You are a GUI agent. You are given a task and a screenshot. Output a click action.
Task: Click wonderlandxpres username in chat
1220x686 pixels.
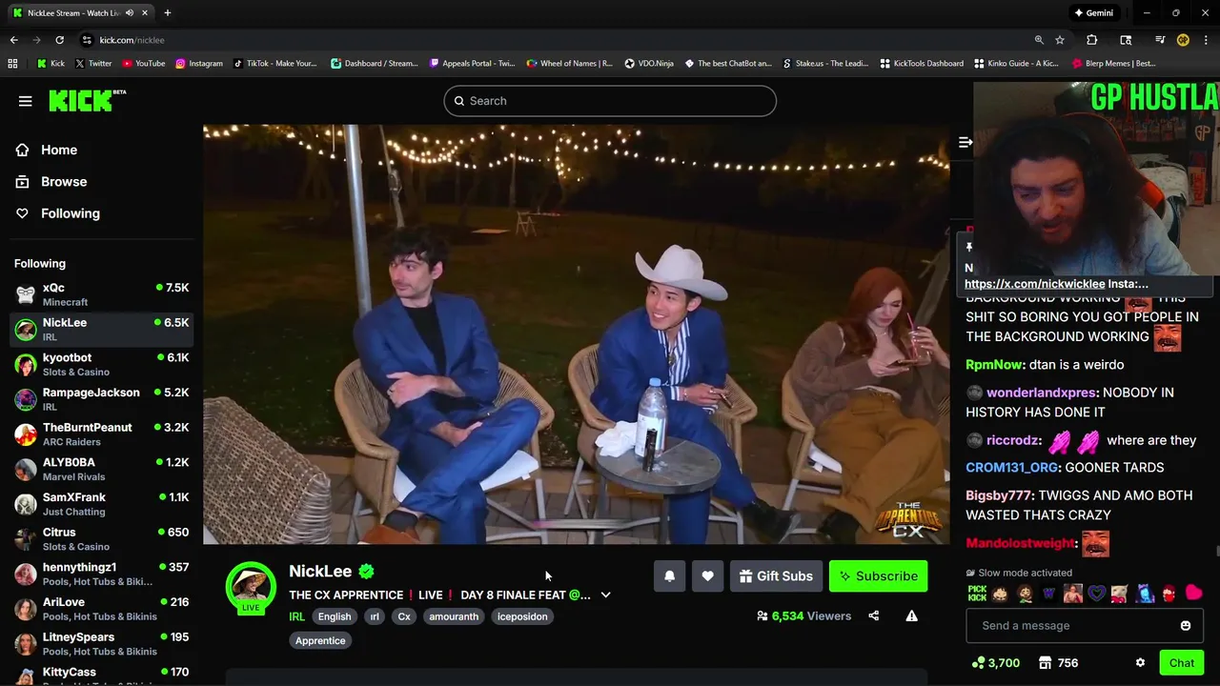point(1042,393)
